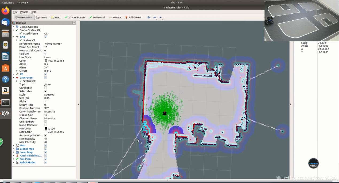The width and height of the screenshot is (339, 183).
Task: Open Thunderbird mail from the dock
Action: click(x=5, y=22)
